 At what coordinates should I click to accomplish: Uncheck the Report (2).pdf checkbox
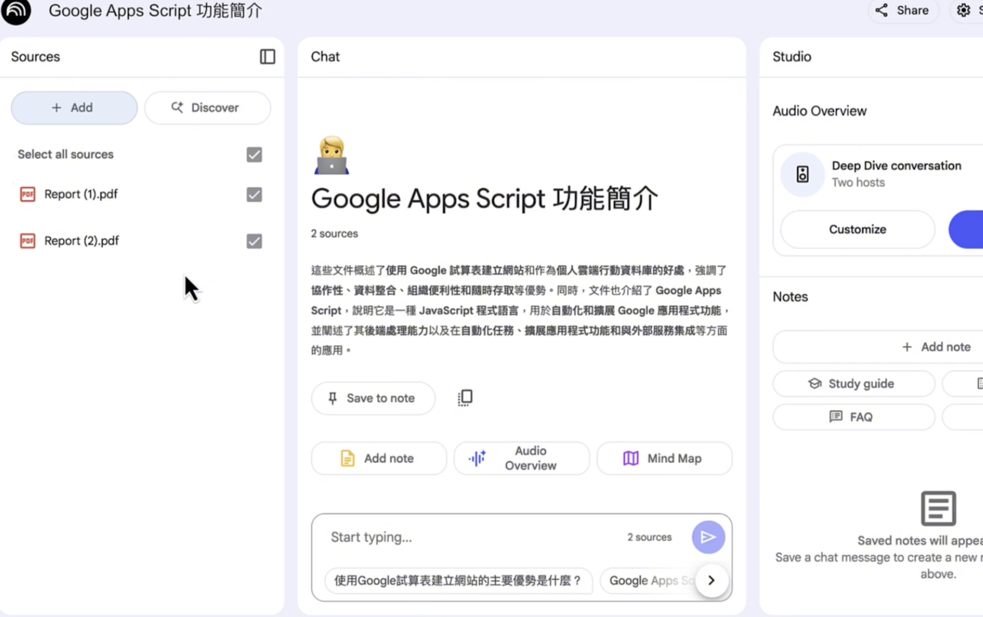254,241
